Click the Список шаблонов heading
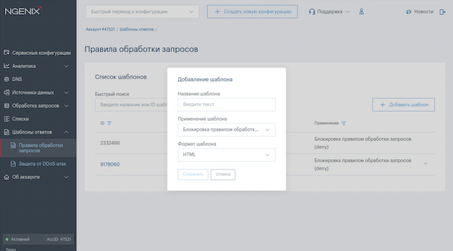The height and width of the screenshot is (251, 453). pos(121,77)
